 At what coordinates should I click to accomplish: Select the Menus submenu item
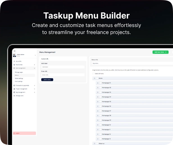[24, 75]
